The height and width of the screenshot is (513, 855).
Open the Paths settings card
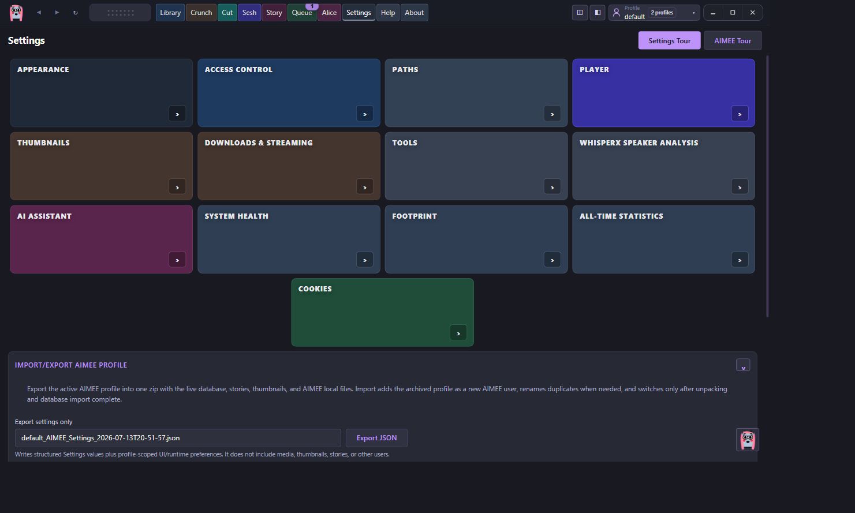click(x=476, y=93)
